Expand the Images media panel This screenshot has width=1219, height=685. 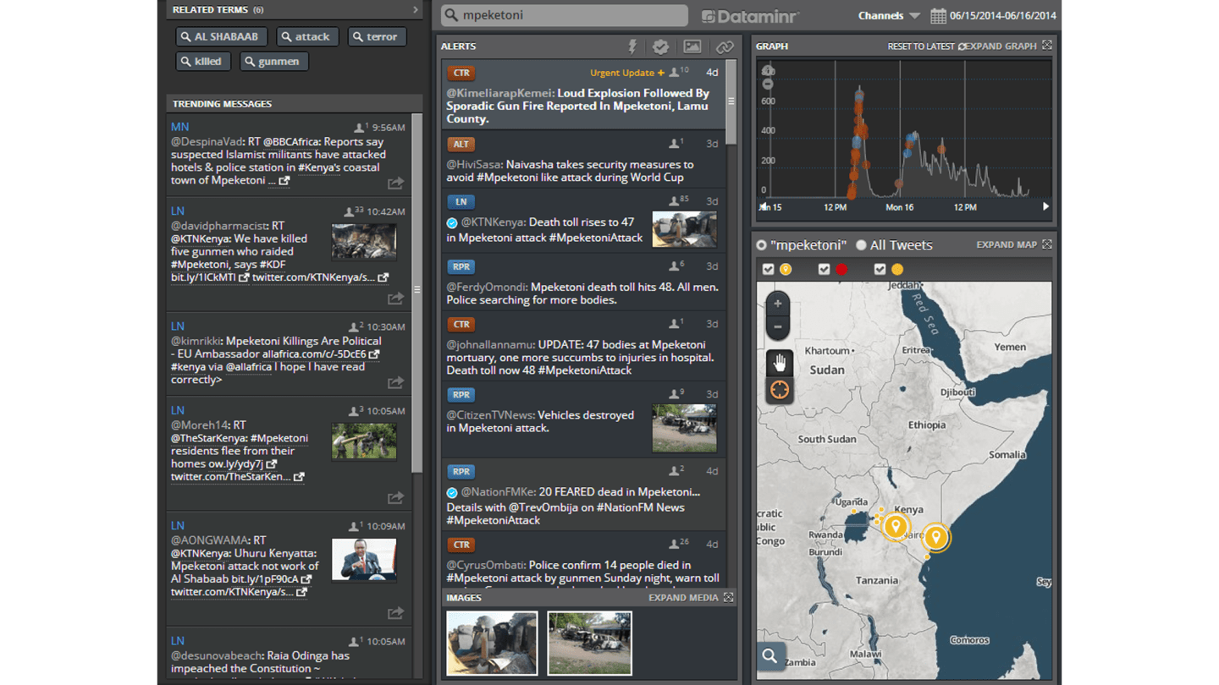click(690, 597)
